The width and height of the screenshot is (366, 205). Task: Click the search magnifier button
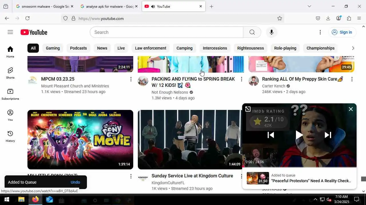point(252,32)
